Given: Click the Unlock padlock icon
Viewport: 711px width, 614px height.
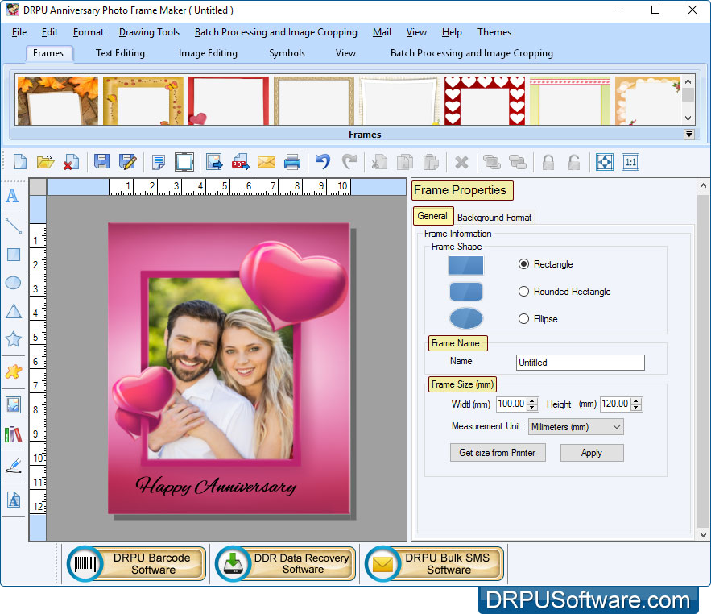Looking at the screenshot, I should (x=574, y=162).
